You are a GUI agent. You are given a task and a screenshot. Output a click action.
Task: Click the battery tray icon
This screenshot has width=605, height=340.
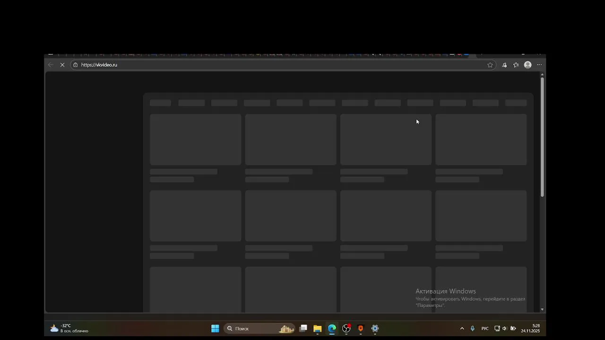click(x=513, y=329)
